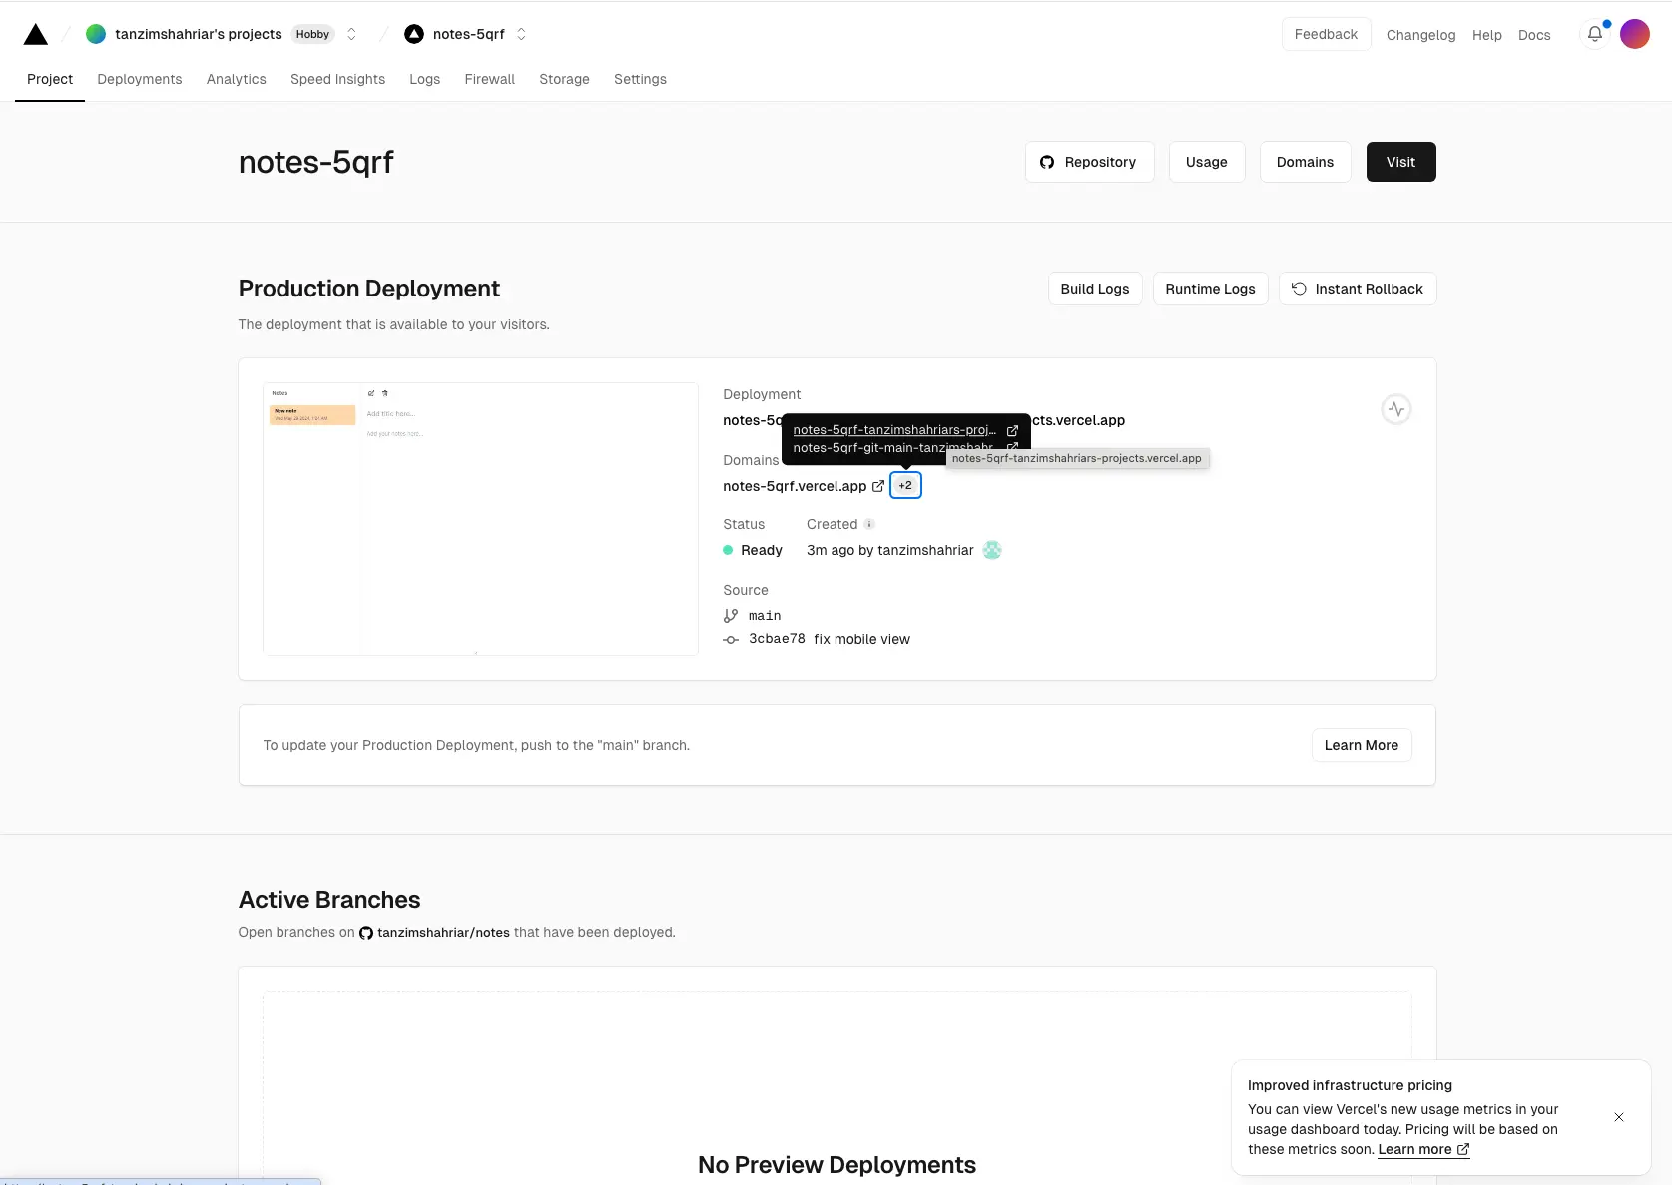The width and height of the screenshot is (1672, 1185).
Task: Open notes-5qrf.vercel.app external link icon
Action: point(878,486)
